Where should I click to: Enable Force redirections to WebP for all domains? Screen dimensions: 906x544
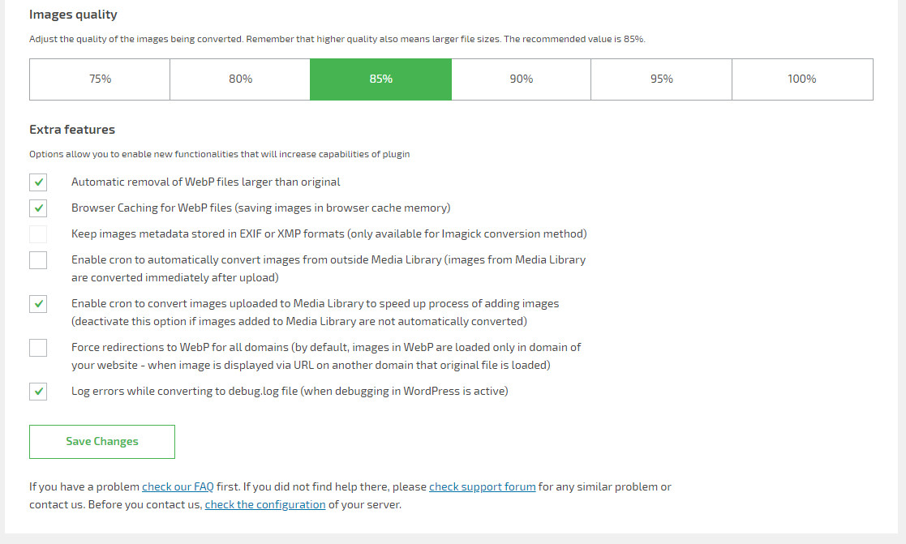coord(38,348)
